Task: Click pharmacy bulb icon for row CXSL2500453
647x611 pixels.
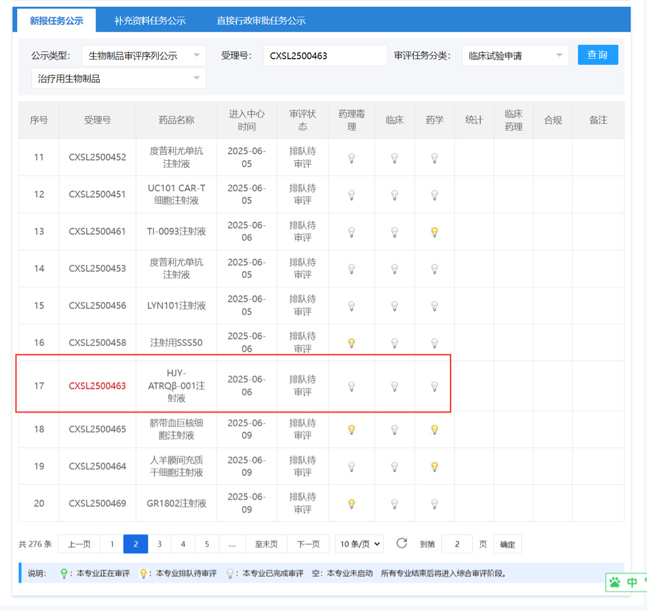Action: point(435,270)
